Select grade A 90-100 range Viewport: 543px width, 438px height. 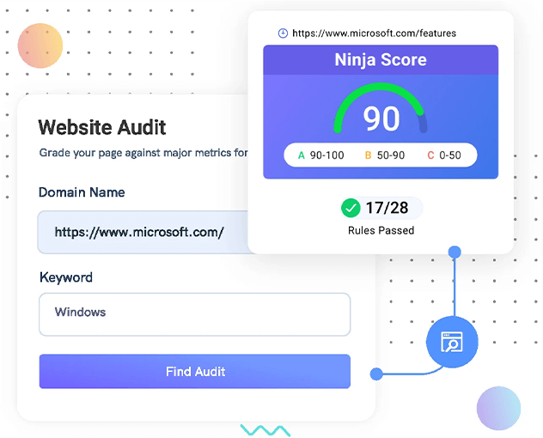320,155
